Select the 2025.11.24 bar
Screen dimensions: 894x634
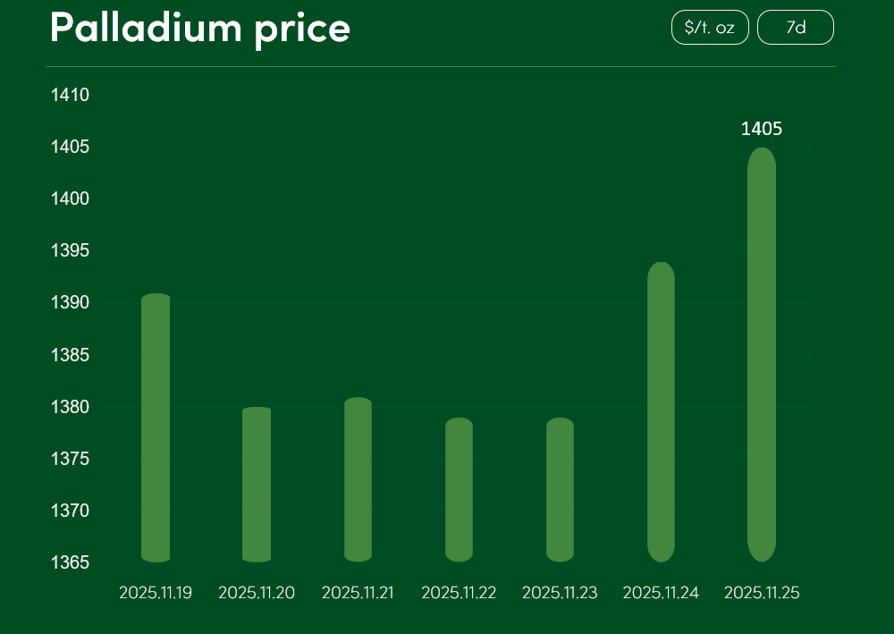[661, 412]
